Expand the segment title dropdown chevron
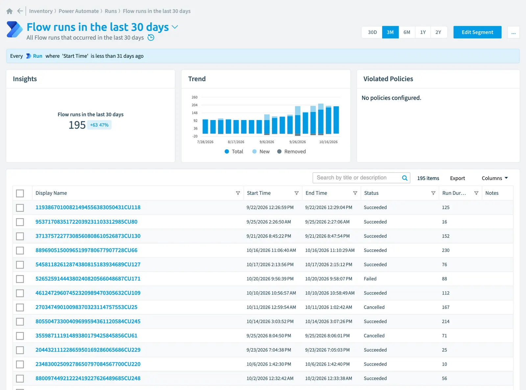The height and width of the screenshot is (390, 526). 175,27
